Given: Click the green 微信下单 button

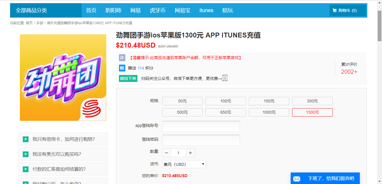Looking at the screenshot, I should point(128,78).
